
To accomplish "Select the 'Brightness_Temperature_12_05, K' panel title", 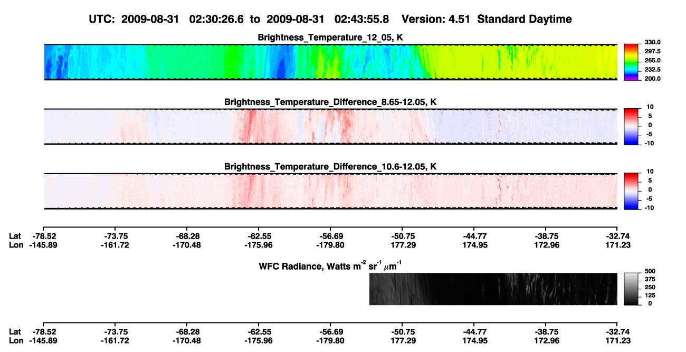I will (x=330, y=37).
